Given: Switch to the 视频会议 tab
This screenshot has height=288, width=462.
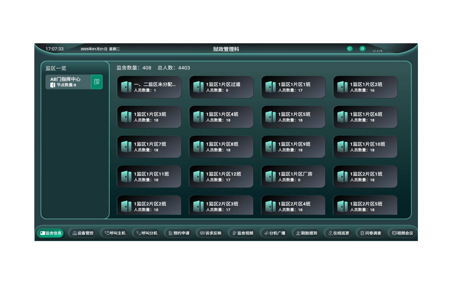Looking at the screenshot, I should point(402,233).
